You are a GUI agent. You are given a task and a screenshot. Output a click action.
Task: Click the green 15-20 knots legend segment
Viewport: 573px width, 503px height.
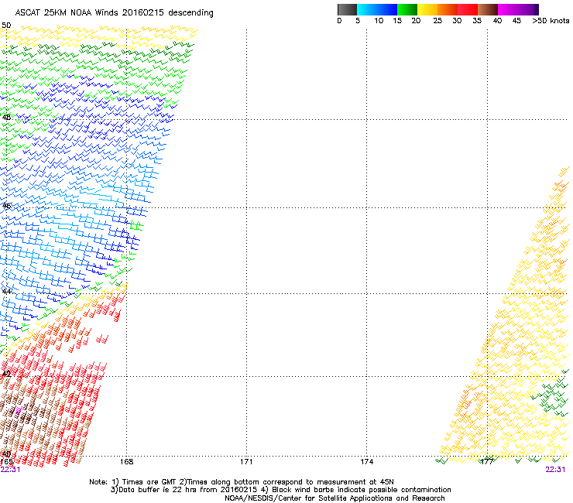(x=407, y=9)
